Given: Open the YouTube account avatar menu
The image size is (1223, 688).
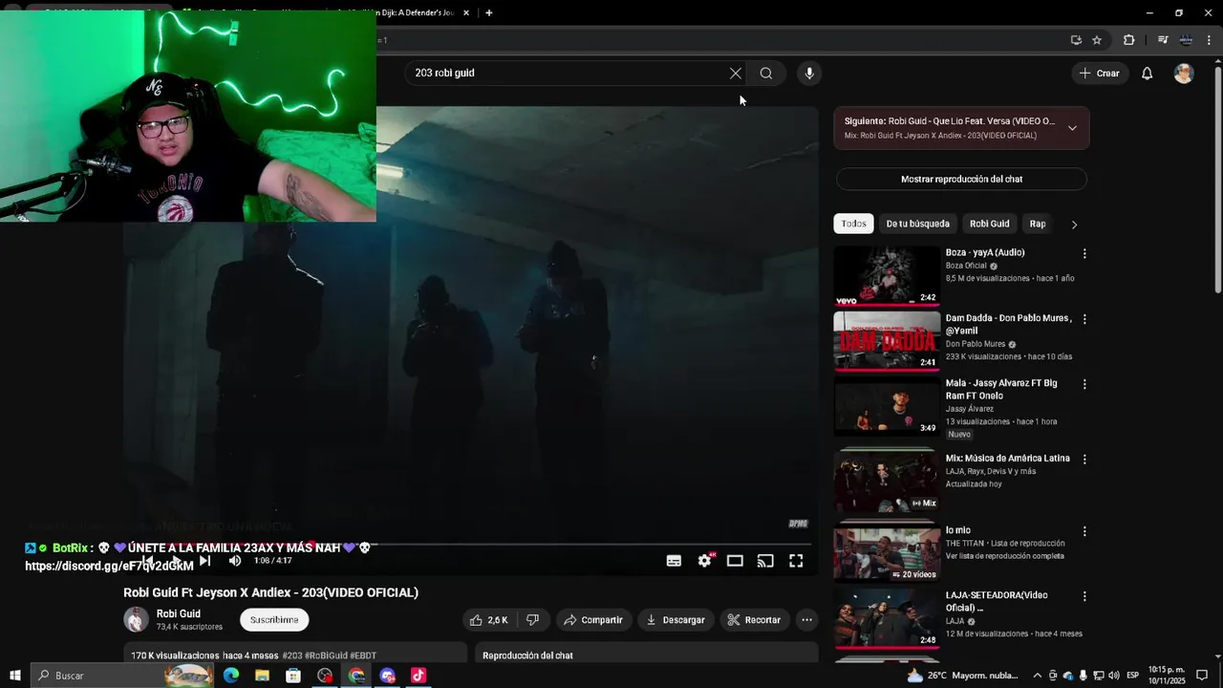Looking at the screenshot, I should click(1184, 74).
